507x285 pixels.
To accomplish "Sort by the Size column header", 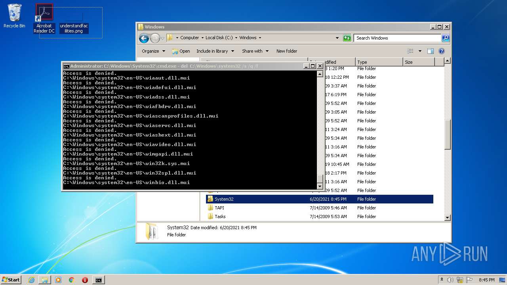I will (x=419, y=62).
